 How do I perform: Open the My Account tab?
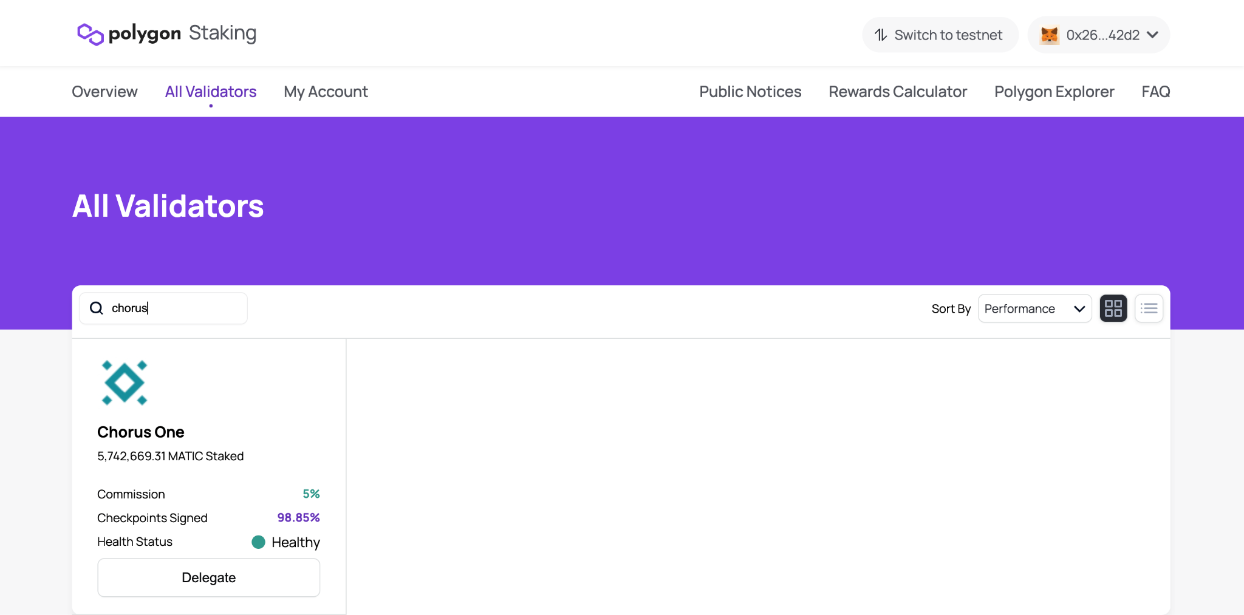pos(326,92)
